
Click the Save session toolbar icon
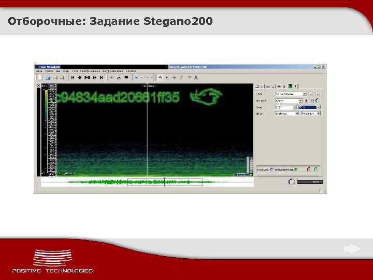pyautogui.click(x=55, y=78)
